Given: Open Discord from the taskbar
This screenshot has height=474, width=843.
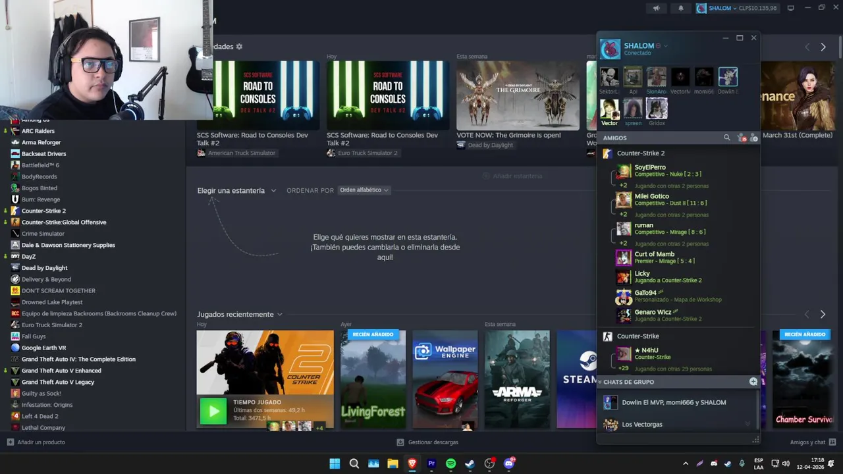Looking at the screenshot, I should [x=508, y=463].
